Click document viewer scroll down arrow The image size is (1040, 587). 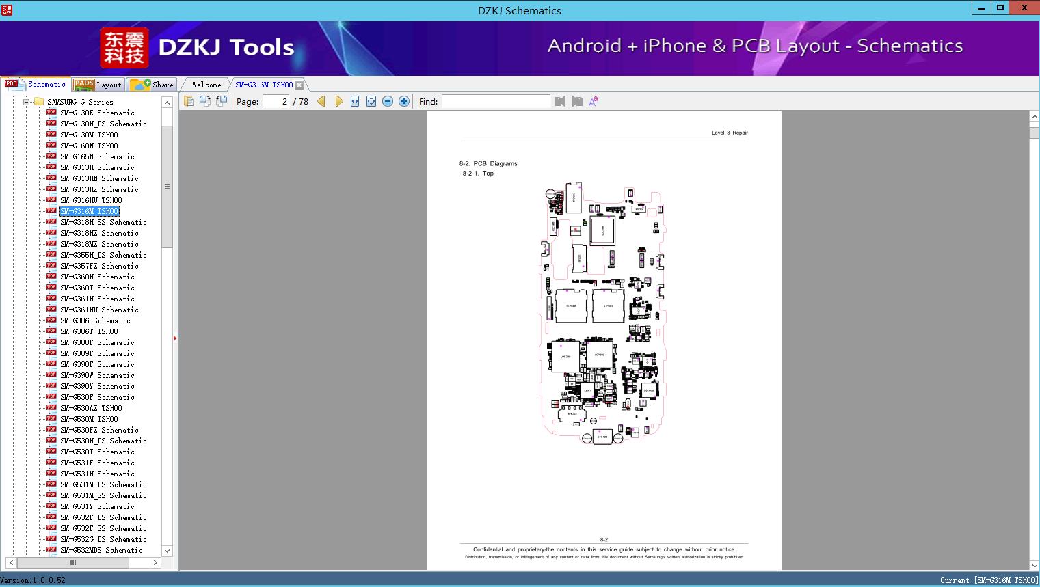[x=1035, y=565]
